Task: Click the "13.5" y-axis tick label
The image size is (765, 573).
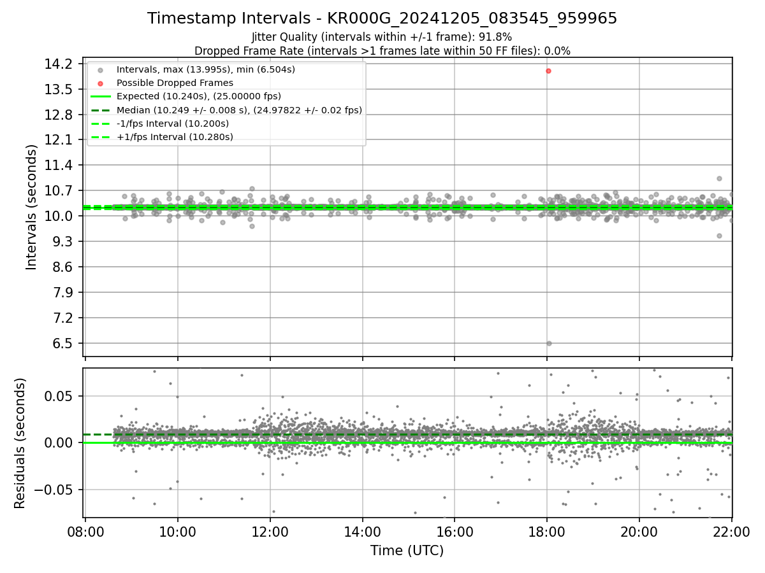Action: (60, 89)
